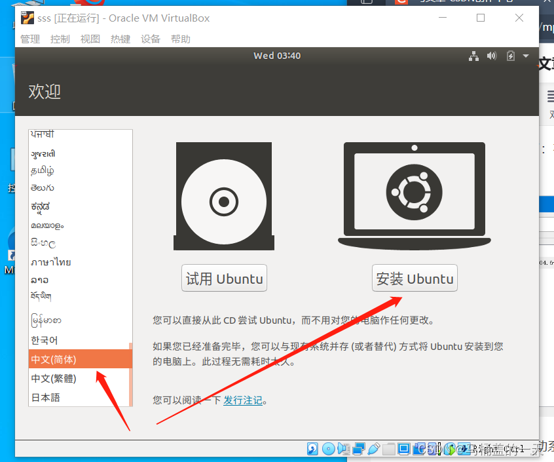Open the 视图 menu
This screenshot has height=462, width=554.
pos(90,39)
